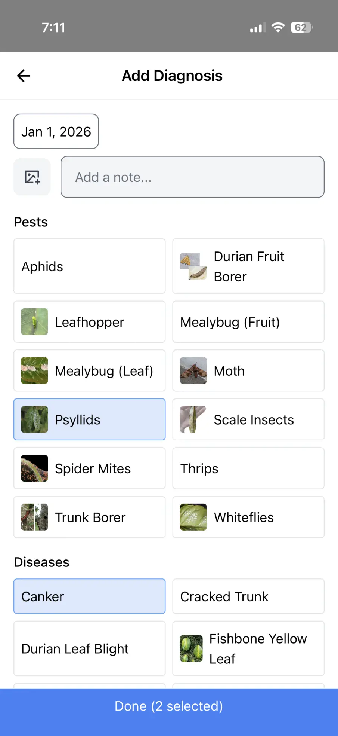The image size is (338, 736).
Task: Tap the add image icon
Action: tap(32, 177)
